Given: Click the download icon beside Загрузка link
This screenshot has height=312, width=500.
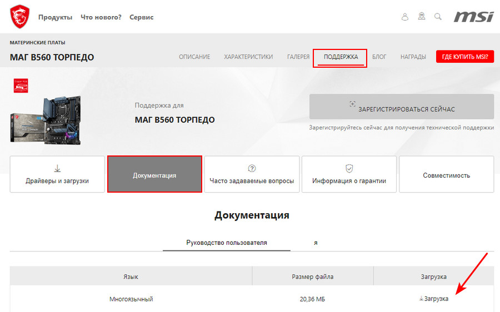Looking at the screenshot, I should coord(421,298).
